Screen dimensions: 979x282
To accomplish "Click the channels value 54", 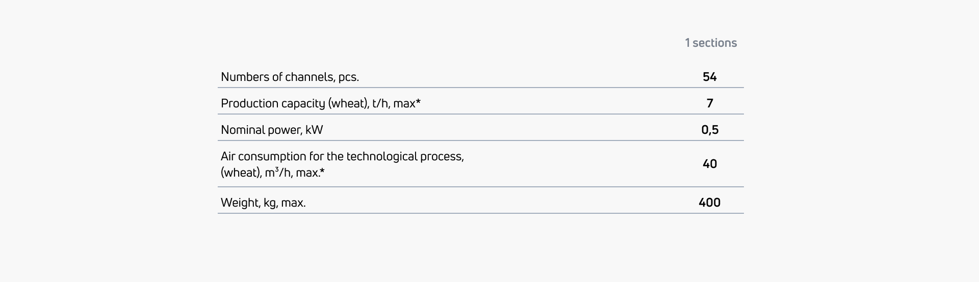I will [x=709, y=77].
